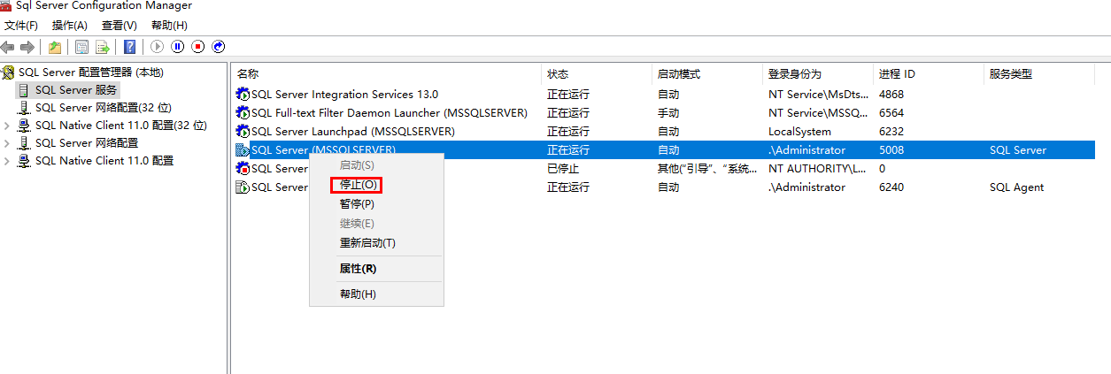This screenshot has height=374, width=1111.
Task: Click the Restart service toolbar icon
Action: 219,47
